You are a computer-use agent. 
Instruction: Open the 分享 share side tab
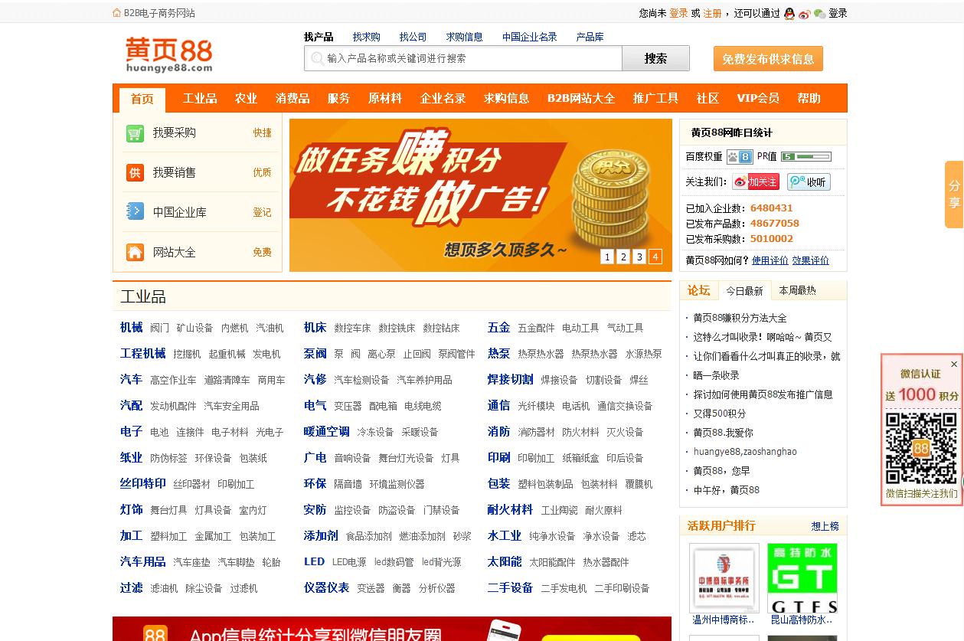(x=954, y=195)
